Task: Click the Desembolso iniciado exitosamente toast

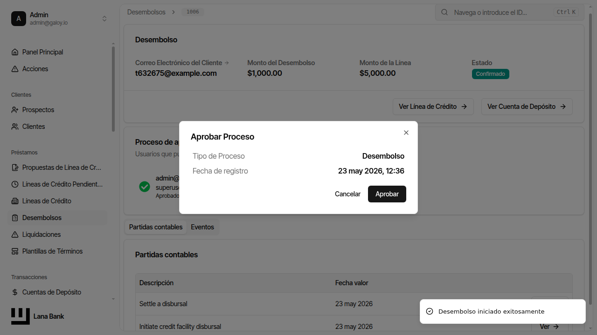Action: [x=502, y=311]
